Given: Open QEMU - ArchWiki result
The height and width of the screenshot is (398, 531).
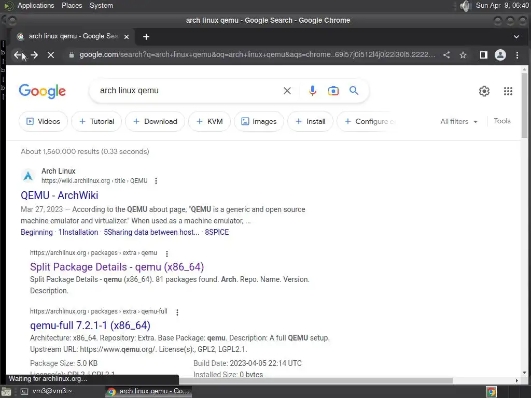Looking at the screenshot, I should (x=59, y=195).
